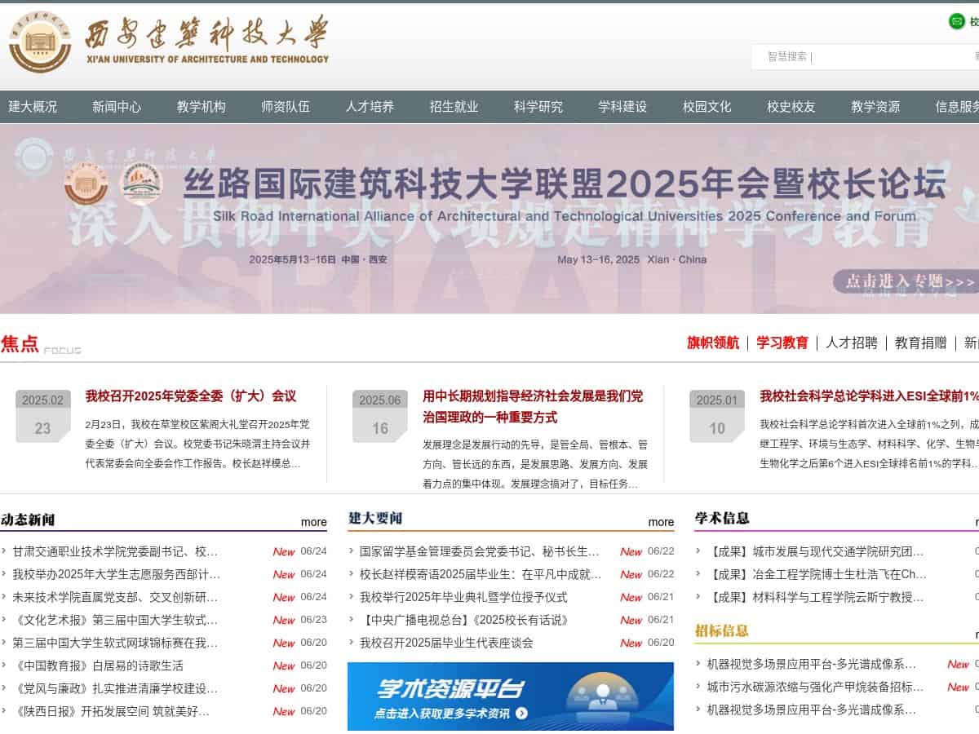979x734 pixels.
Task: Click the 焦点 FOCUS heading
Action: [41, 344]
